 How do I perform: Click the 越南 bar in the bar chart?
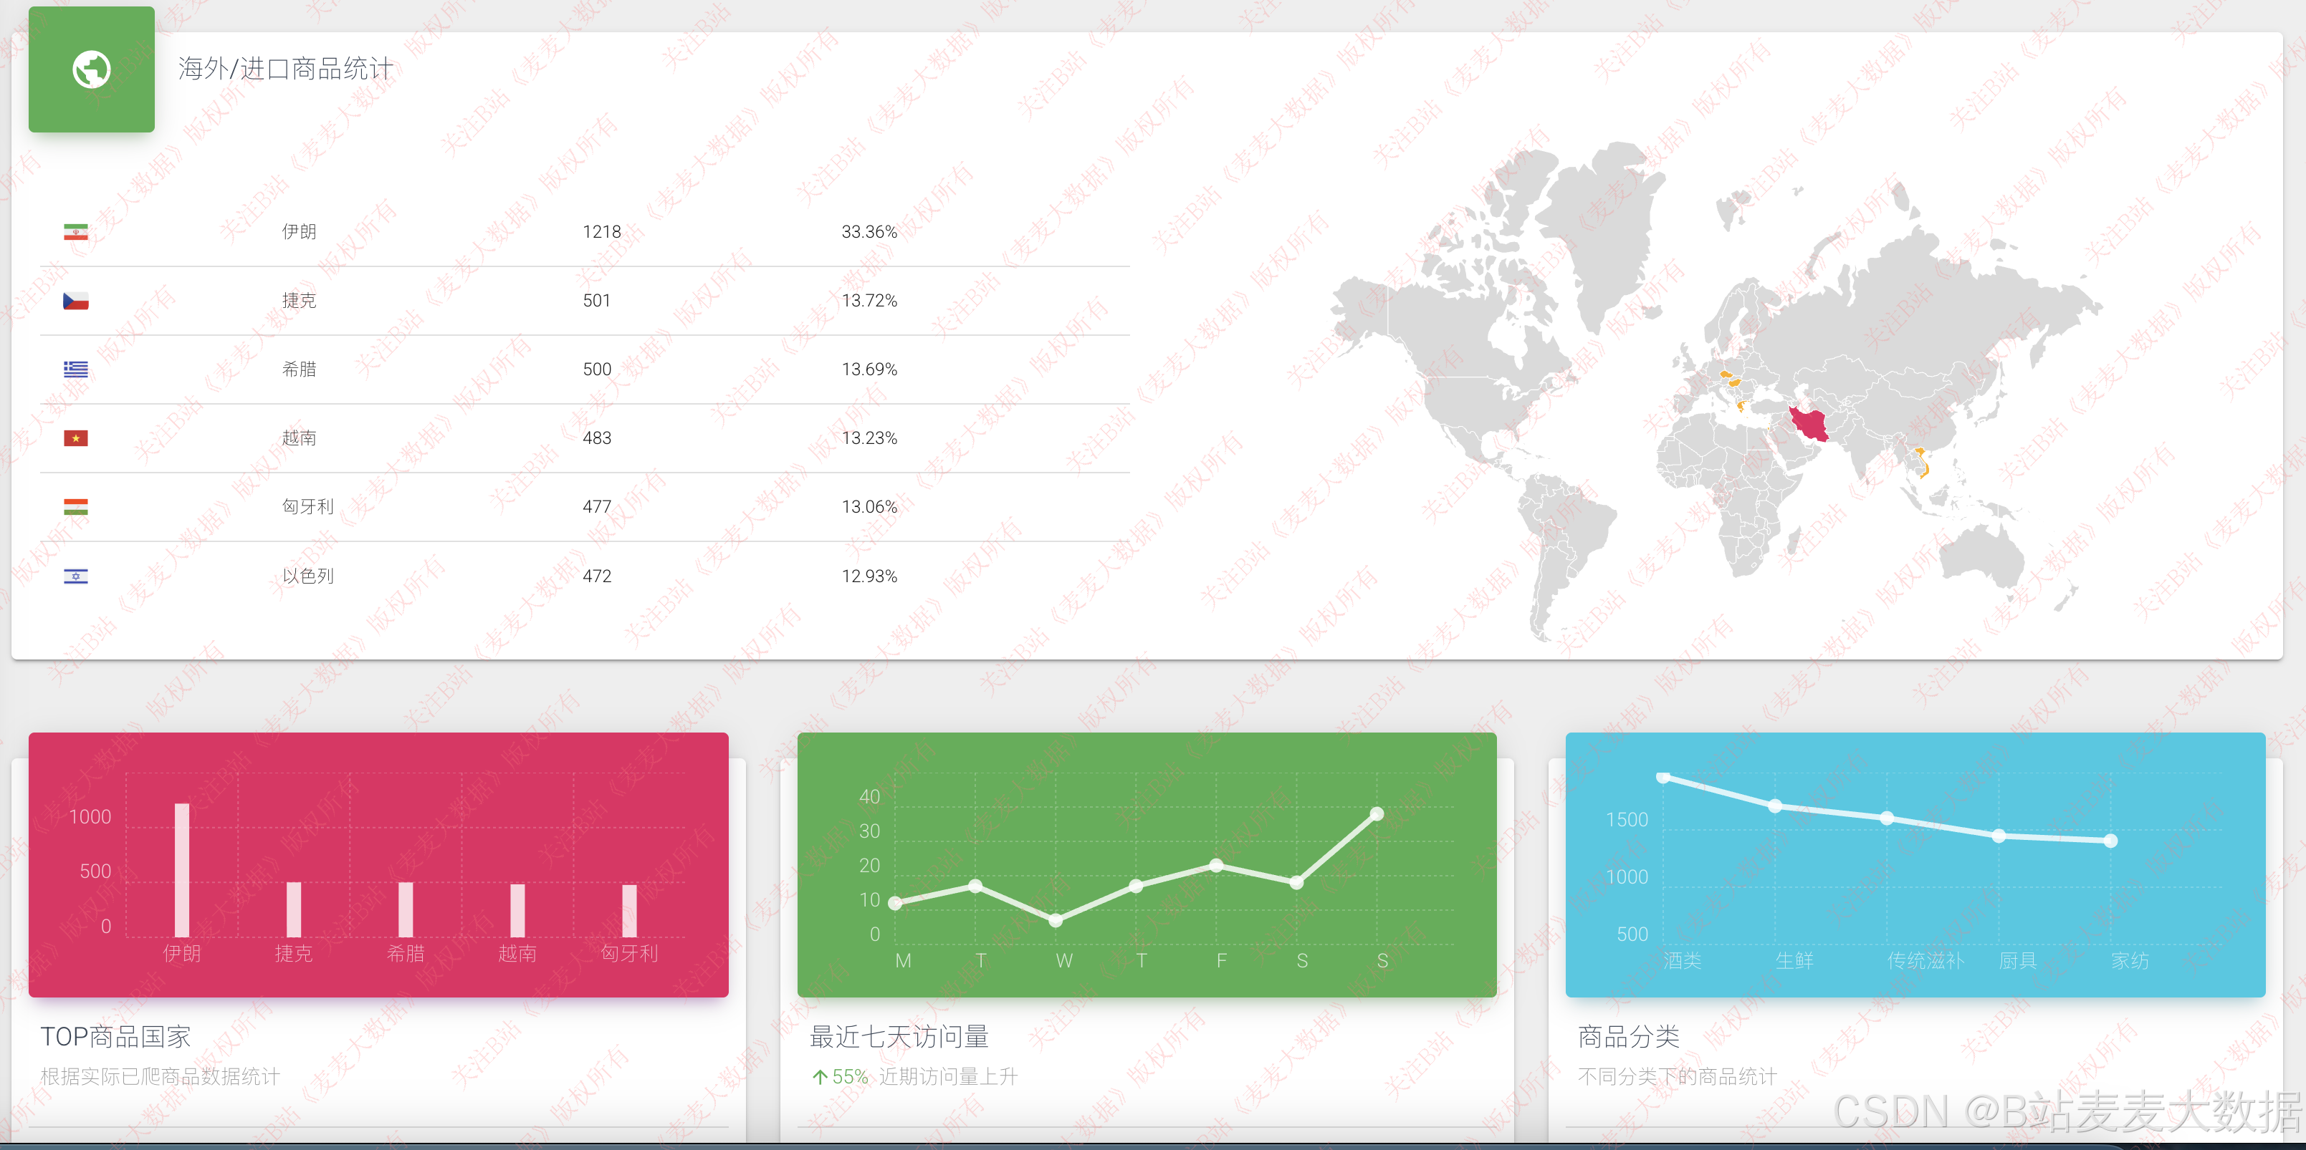pyautogui.click(x=517, y=910)
